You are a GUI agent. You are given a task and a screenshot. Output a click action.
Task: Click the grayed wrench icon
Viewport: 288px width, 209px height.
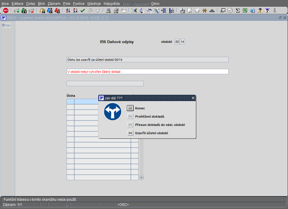[x=90, y=11]
